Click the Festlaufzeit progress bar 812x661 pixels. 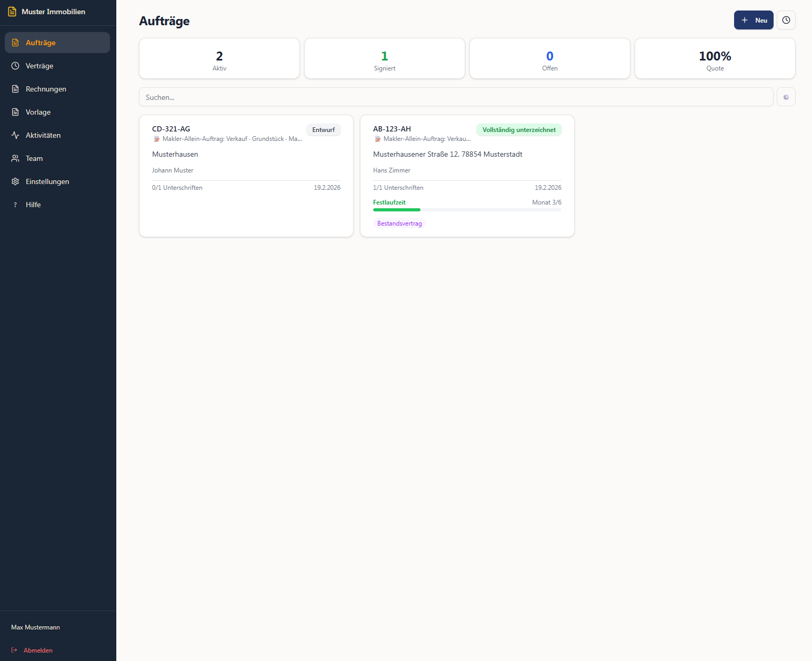click(x=467, y=209)
